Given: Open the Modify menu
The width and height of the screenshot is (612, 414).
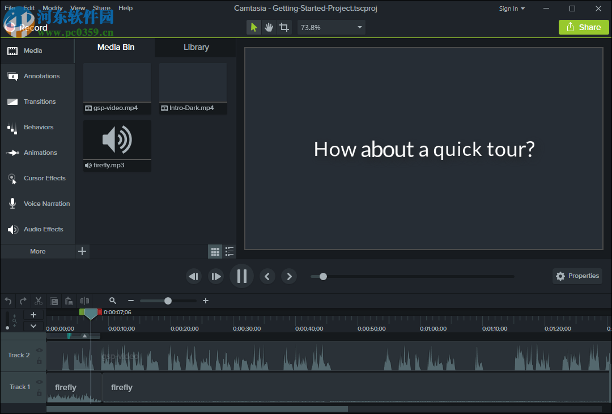Looking at the screenshot, I should (53, 8).
